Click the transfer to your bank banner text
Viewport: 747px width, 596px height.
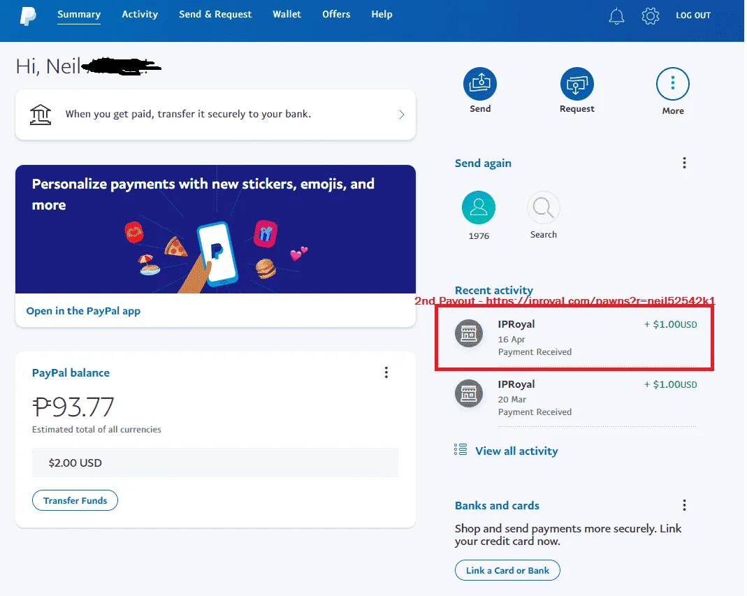tap(188, 115)
